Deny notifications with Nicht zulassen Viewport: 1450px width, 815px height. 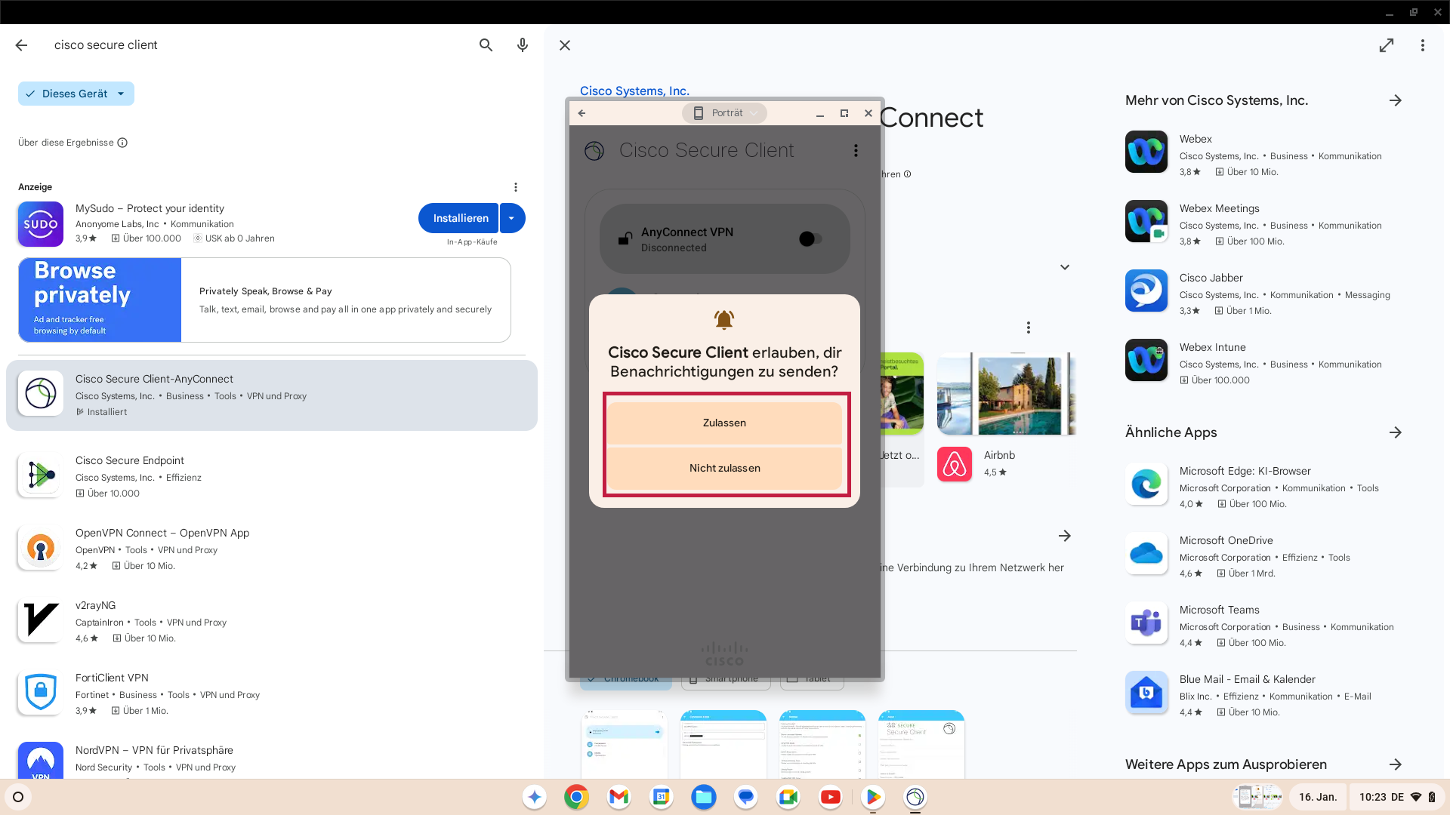(724, 468)
